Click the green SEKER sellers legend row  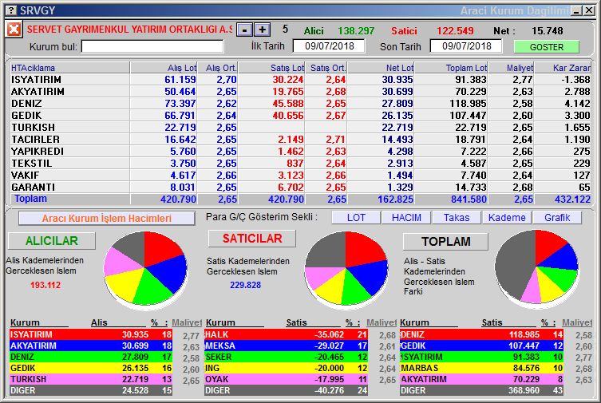287,357
